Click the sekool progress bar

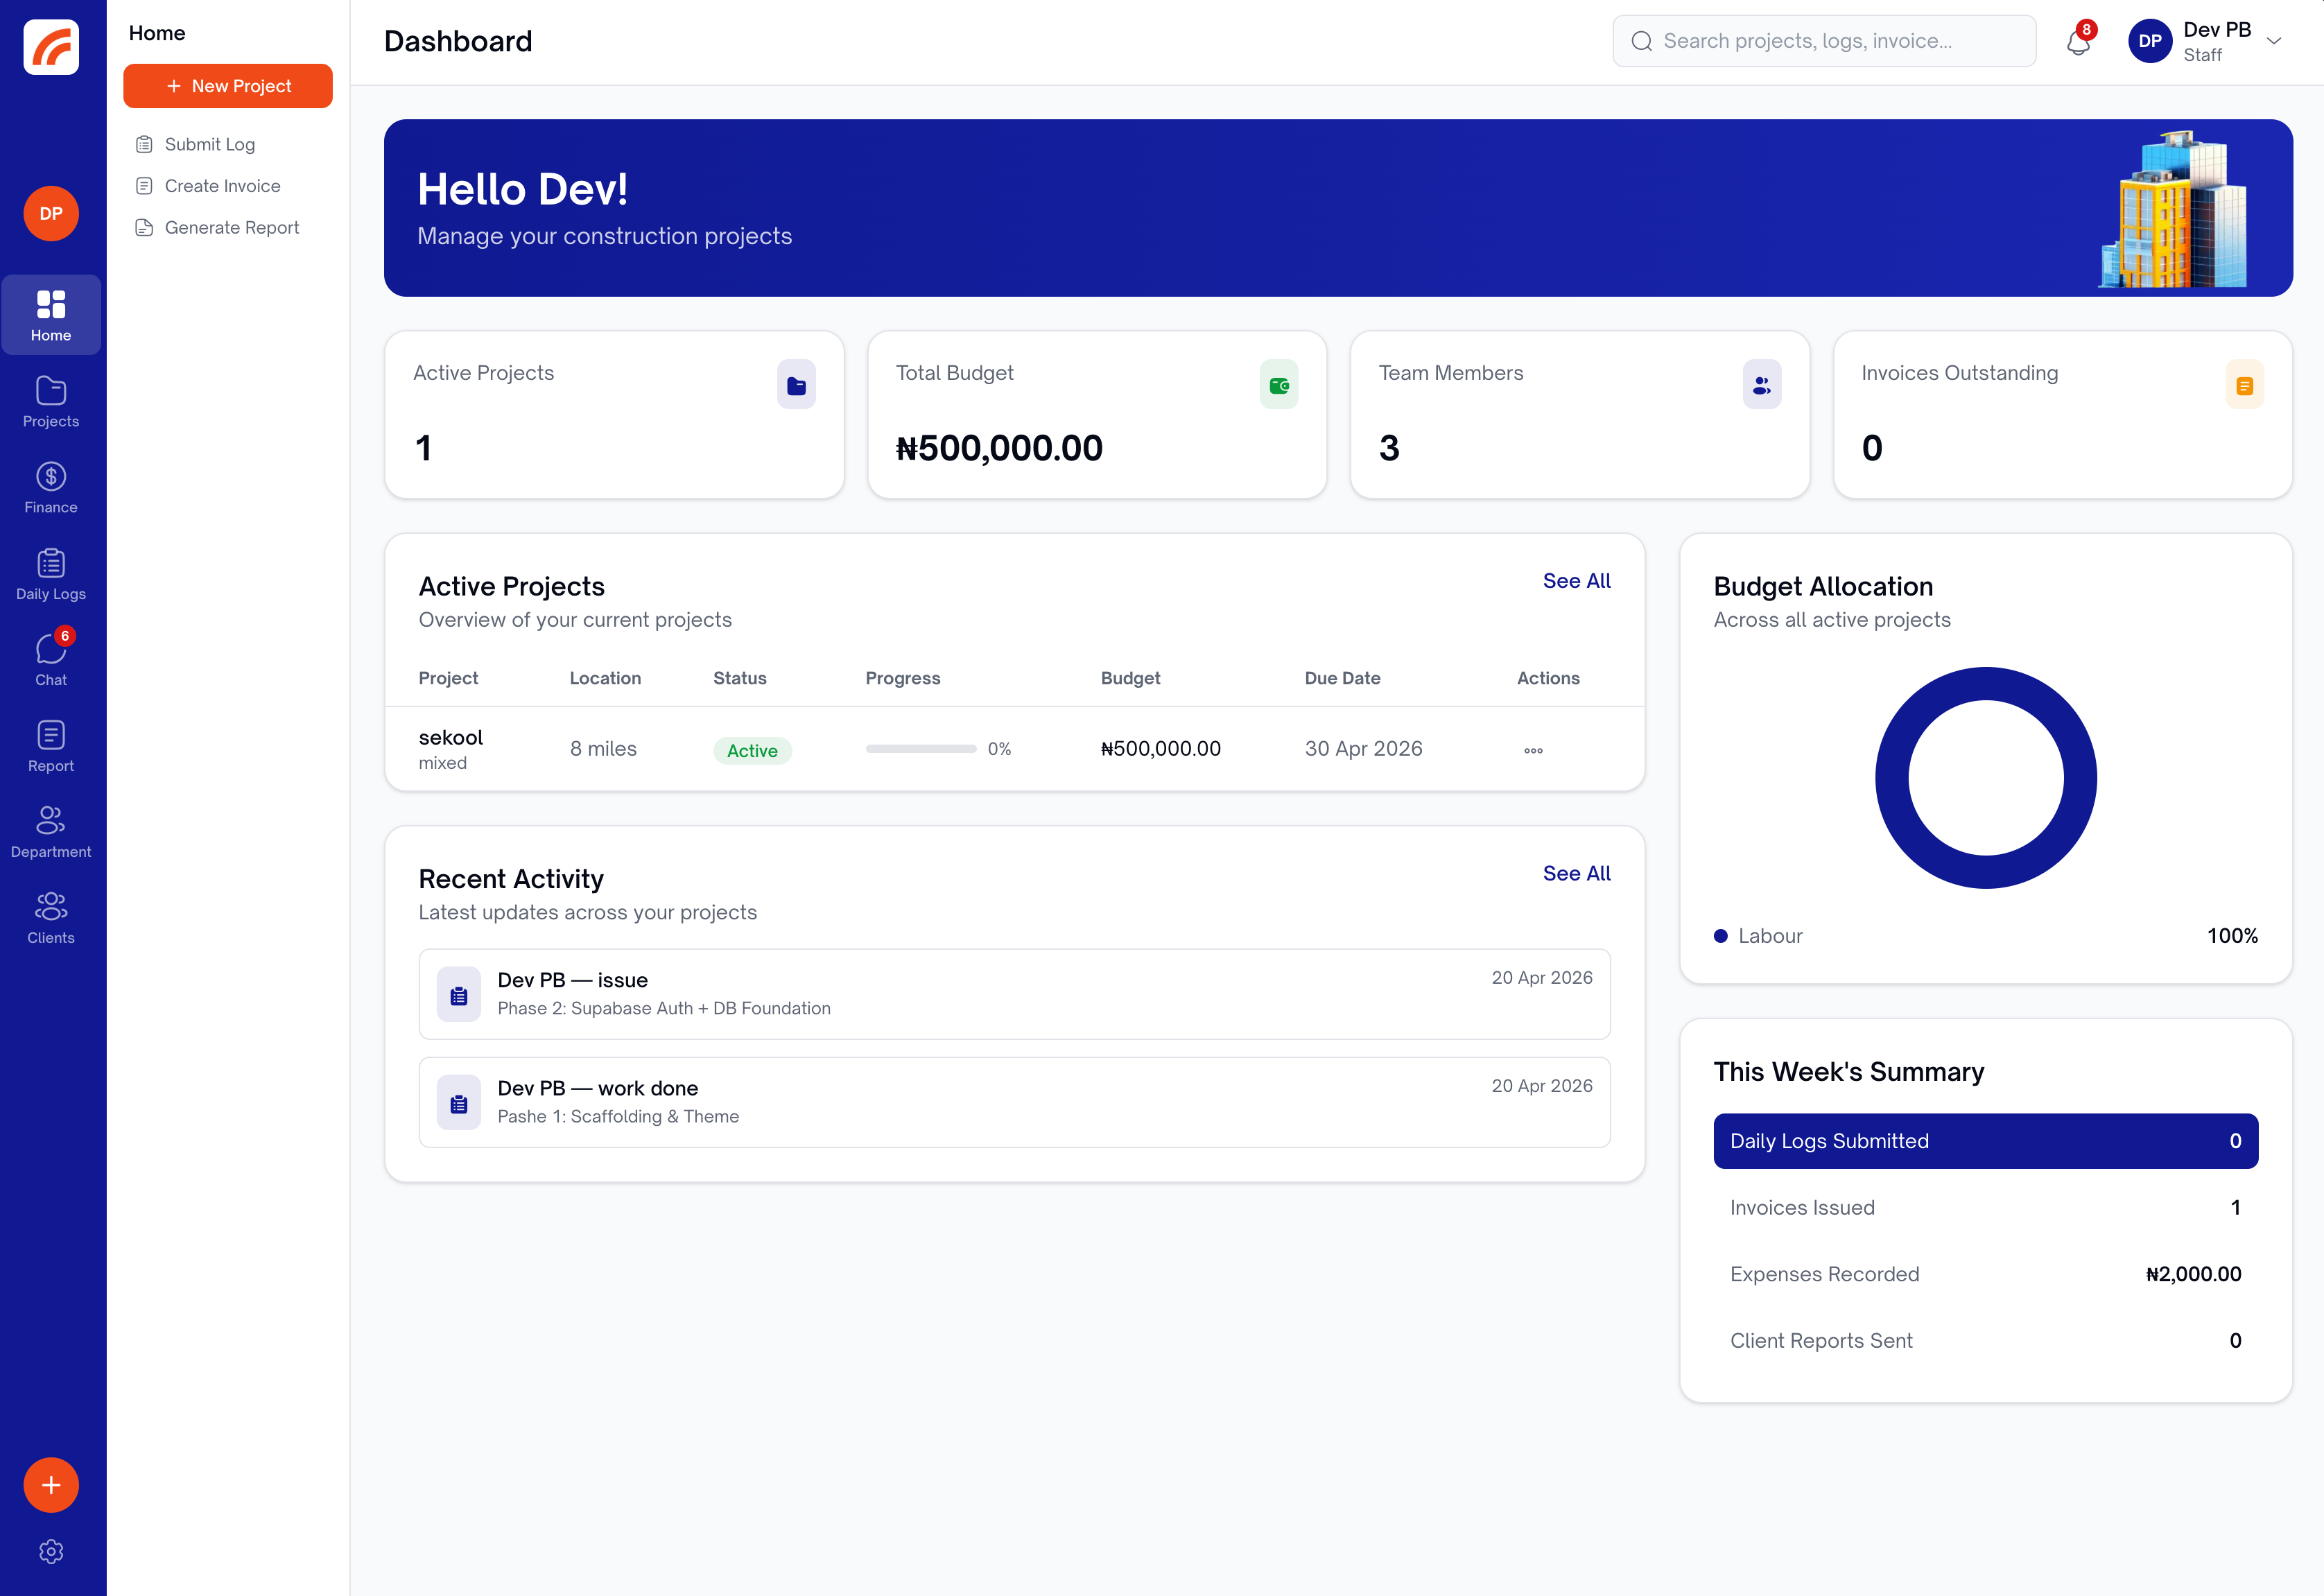tap(920, 749)
